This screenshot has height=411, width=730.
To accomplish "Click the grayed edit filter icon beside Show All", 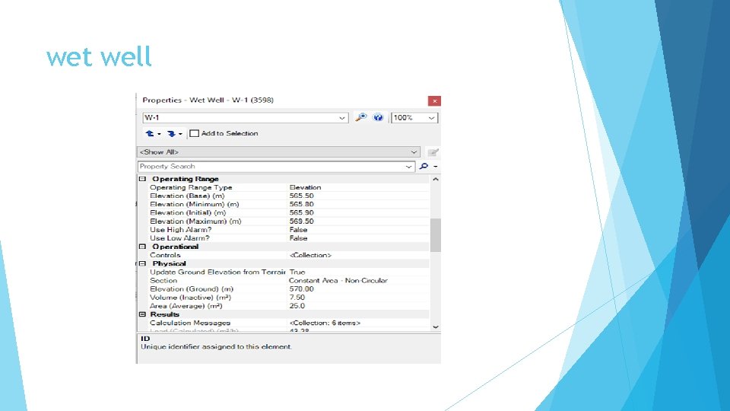I will [x=433, y=152].
